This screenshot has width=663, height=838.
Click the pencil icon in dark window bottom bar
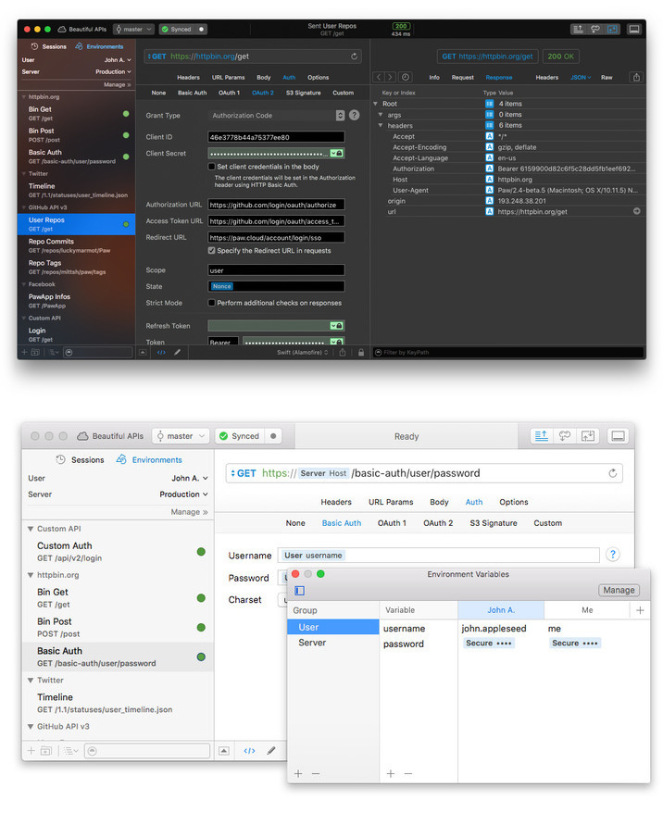[x=177, y=352]
